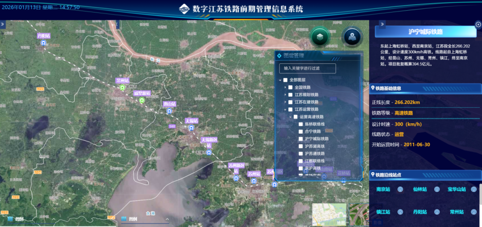
Task: Collapse the right info panel double chevron
Action: click(x=382, y=24)
